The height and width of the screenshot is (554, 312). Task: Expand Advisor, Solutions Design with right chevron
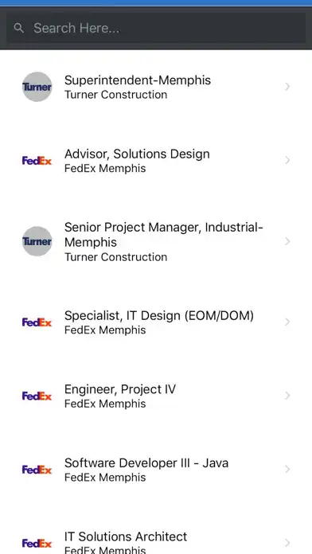point(287,161)
